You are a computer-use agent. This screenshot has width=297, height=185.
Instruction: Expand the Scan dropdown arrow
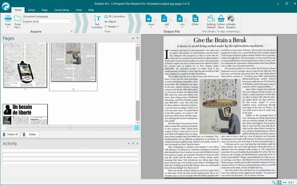pos(8,27)
